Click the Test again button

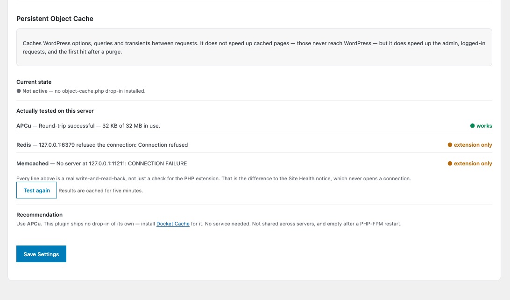click(36, 191)
